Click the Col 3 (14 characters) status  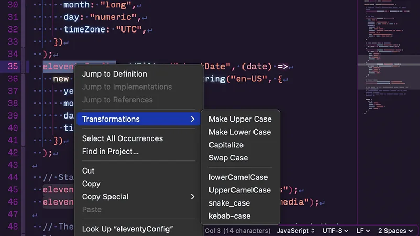(238, 231)
